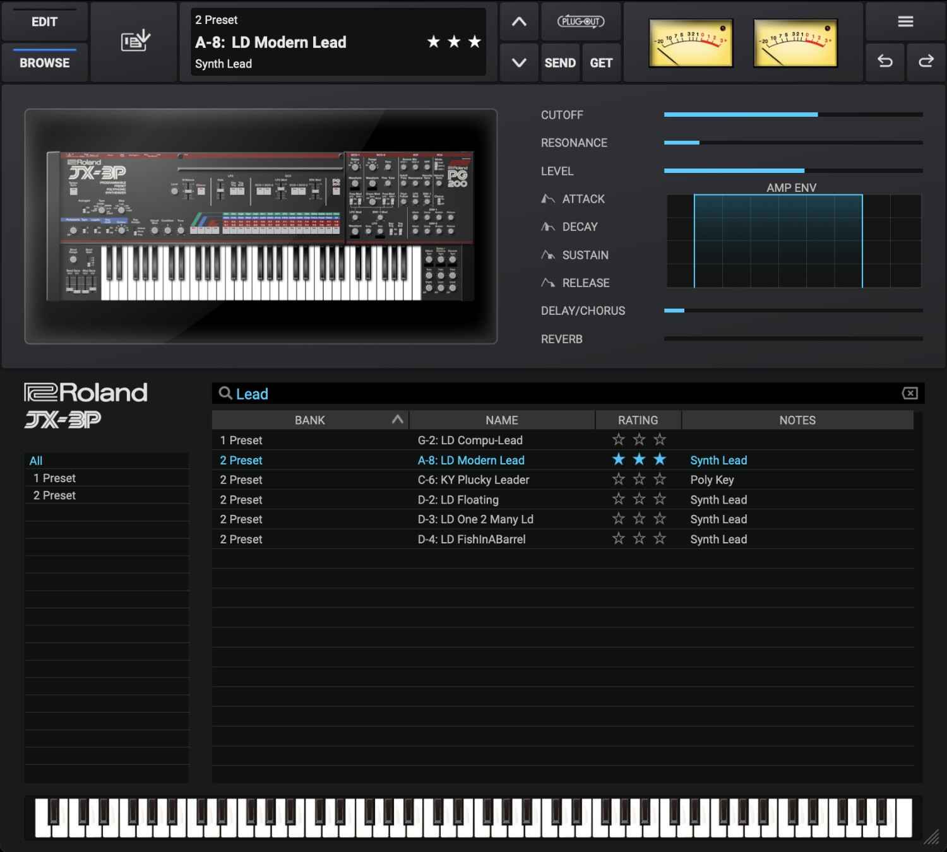Click the AMP ENV envelope graph

(794, 241)
